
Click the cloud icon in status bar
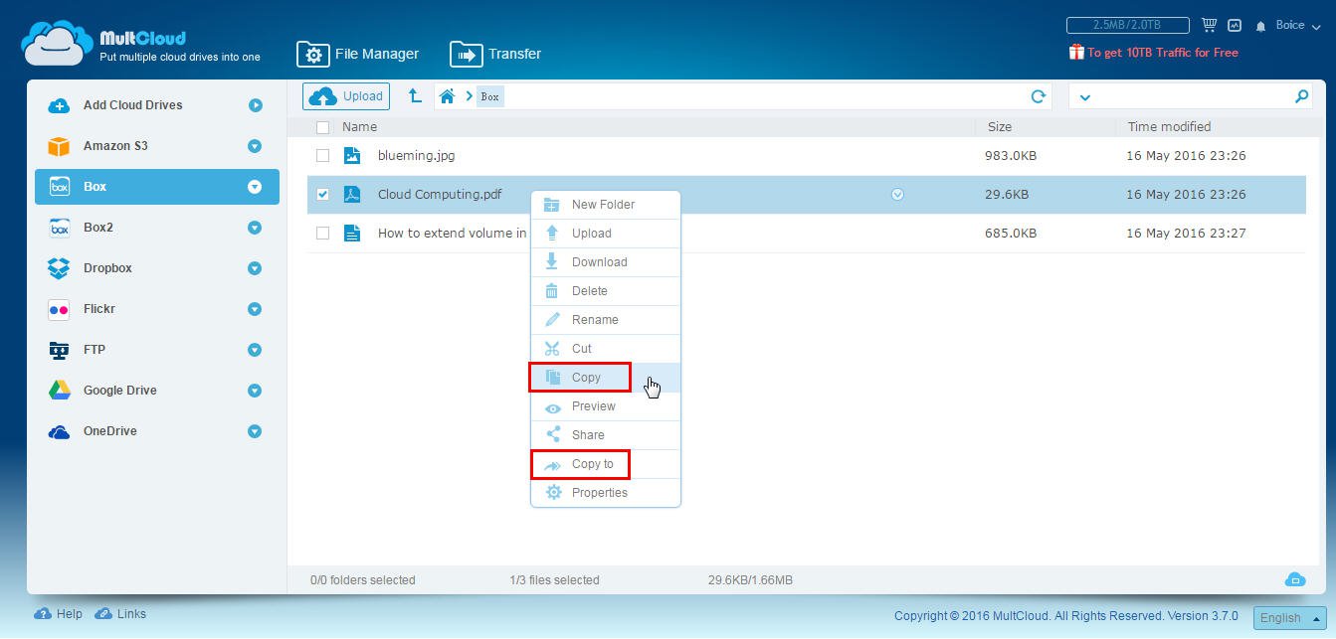[1294, 579]
